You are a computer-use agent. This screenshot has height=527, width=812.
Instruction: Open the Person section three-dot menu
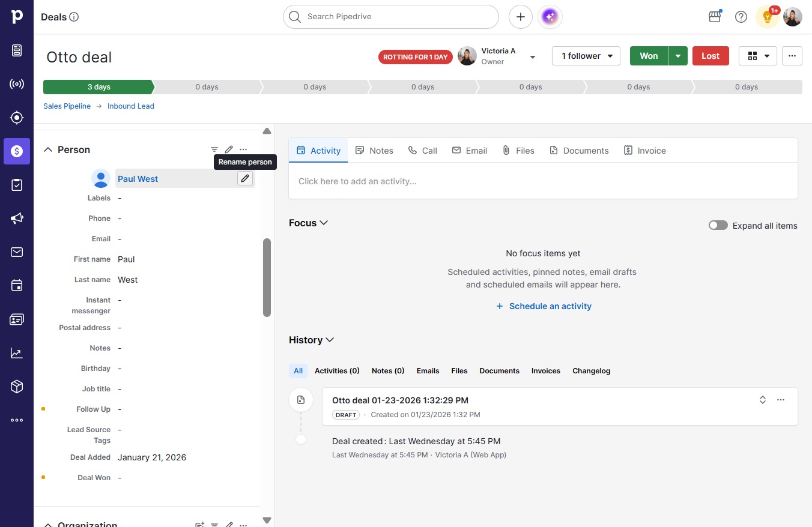(243, 149)
